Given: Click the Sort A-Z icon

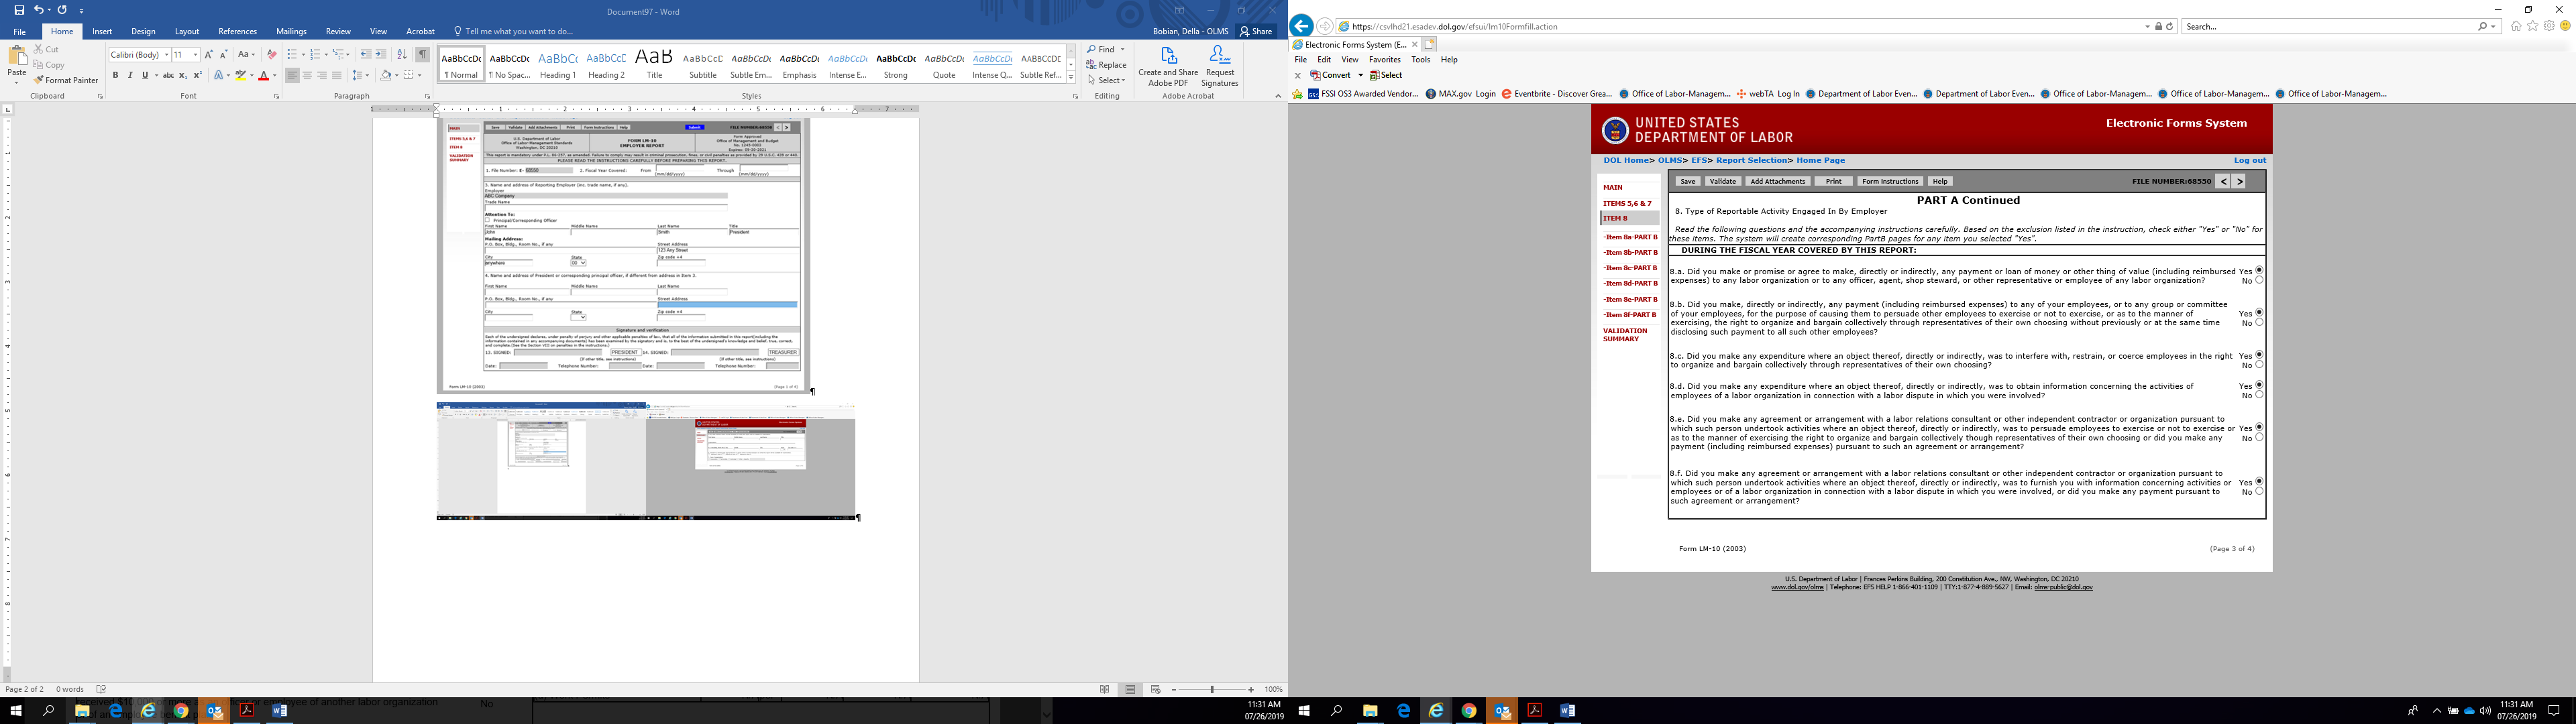Looking at the screenshot, I should pos(402,54).
